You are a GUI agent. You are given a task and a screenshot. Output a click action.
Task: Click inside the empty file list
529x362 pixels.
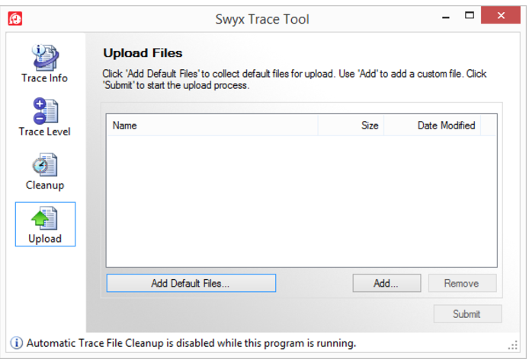click(301, 202)
